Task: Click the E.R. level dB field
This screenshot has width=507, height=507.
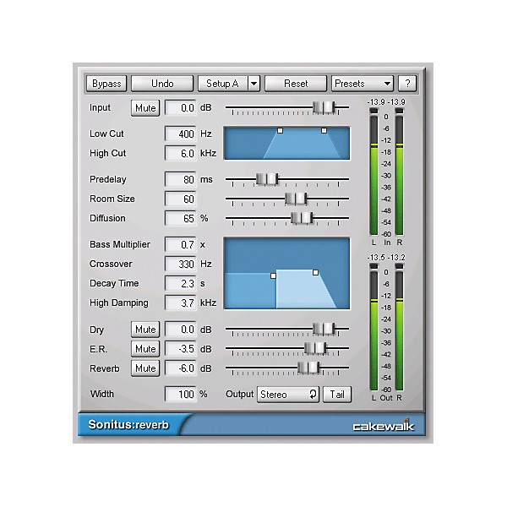Action: coord(181,349)
